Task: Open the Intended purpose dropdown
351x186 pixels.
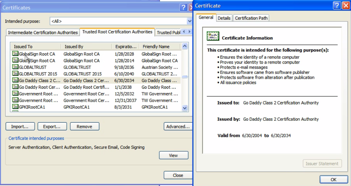Action: 189,21
